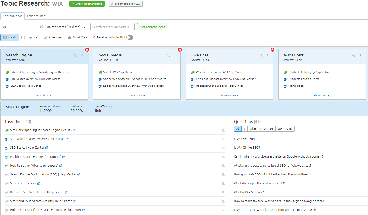
Task: Clear the "wix" keyword using the X icon
Action: [x=42, y=27]
